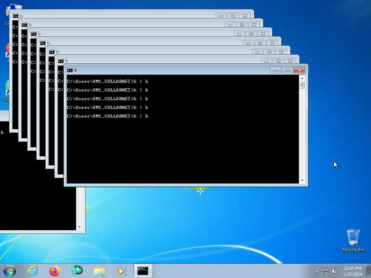Viewport: 371px width, 278px height.
Task: Launch Windows Media Player from taskbar
Action: click(x=122, y=271)
